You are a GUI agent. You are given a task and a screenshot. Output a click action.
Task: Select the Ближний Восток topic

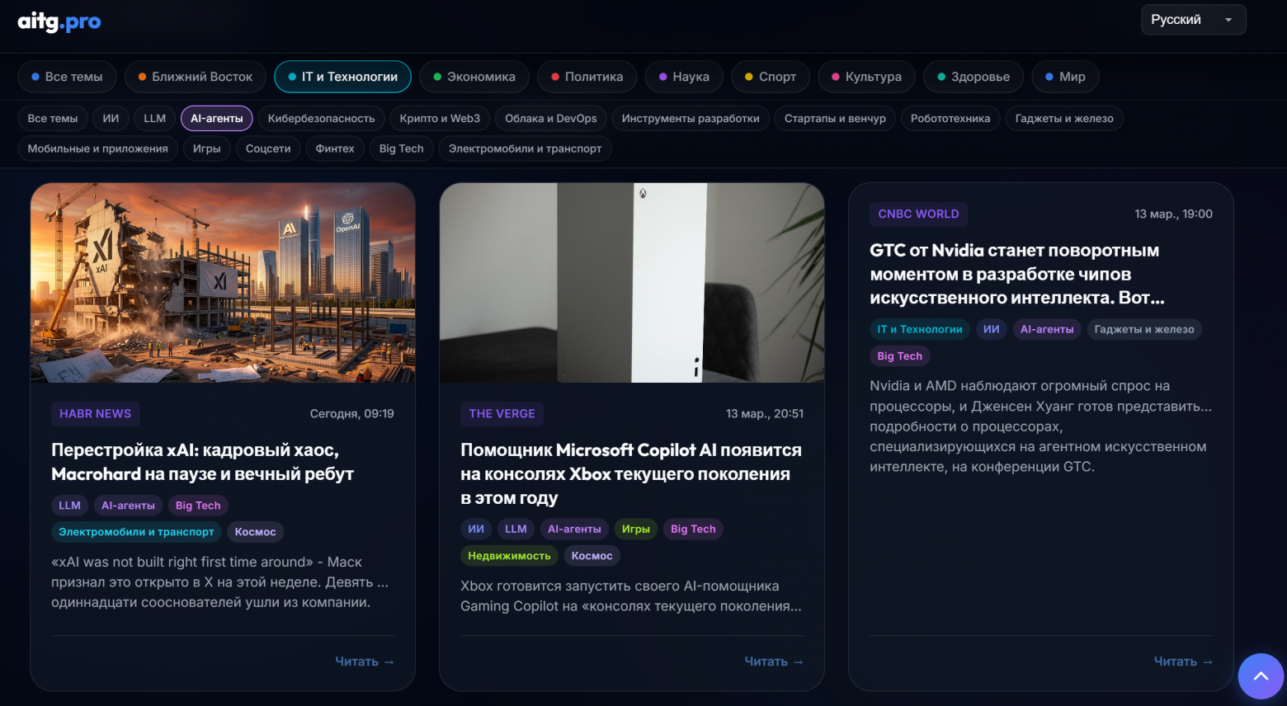(x=196, y=77)
